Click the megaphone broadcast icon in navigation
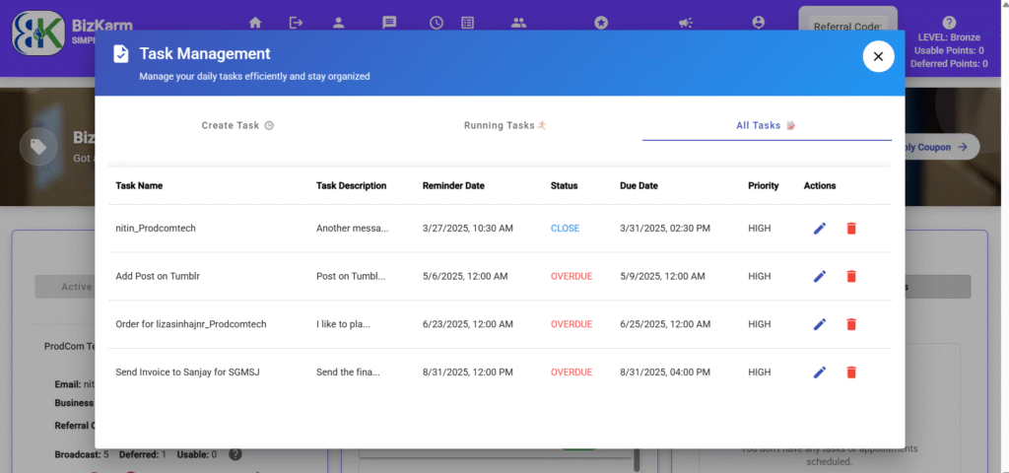The image size is (1009, 473). [x=686, y=23]
